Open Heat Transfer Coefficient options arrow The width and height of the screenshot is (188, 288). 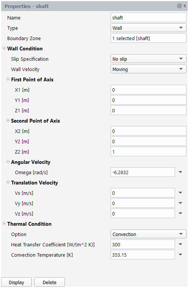pos(180,244)
